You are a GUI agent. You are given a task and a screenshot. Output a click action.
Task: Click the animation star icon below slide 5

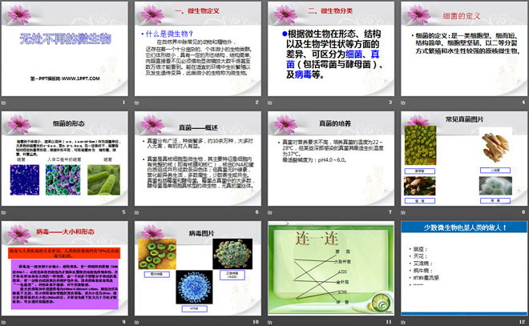4,212
